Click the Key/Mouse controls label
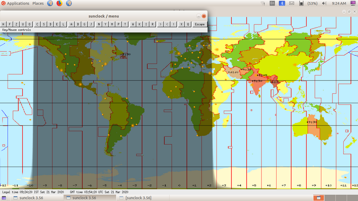This screenshot has width=358, height=201. [x=17, y=30]
